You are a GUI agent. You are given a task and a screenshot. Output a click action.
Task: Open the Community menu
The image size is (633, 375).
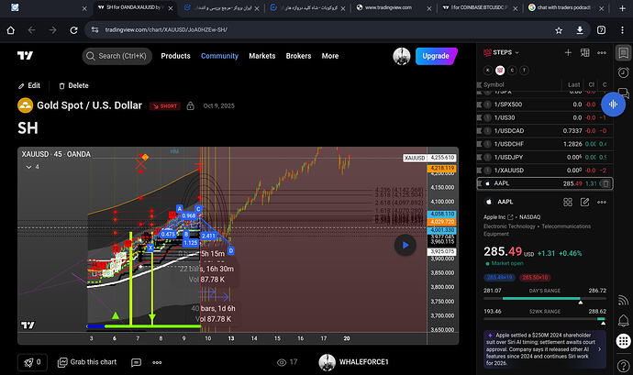tap(219, 56)
